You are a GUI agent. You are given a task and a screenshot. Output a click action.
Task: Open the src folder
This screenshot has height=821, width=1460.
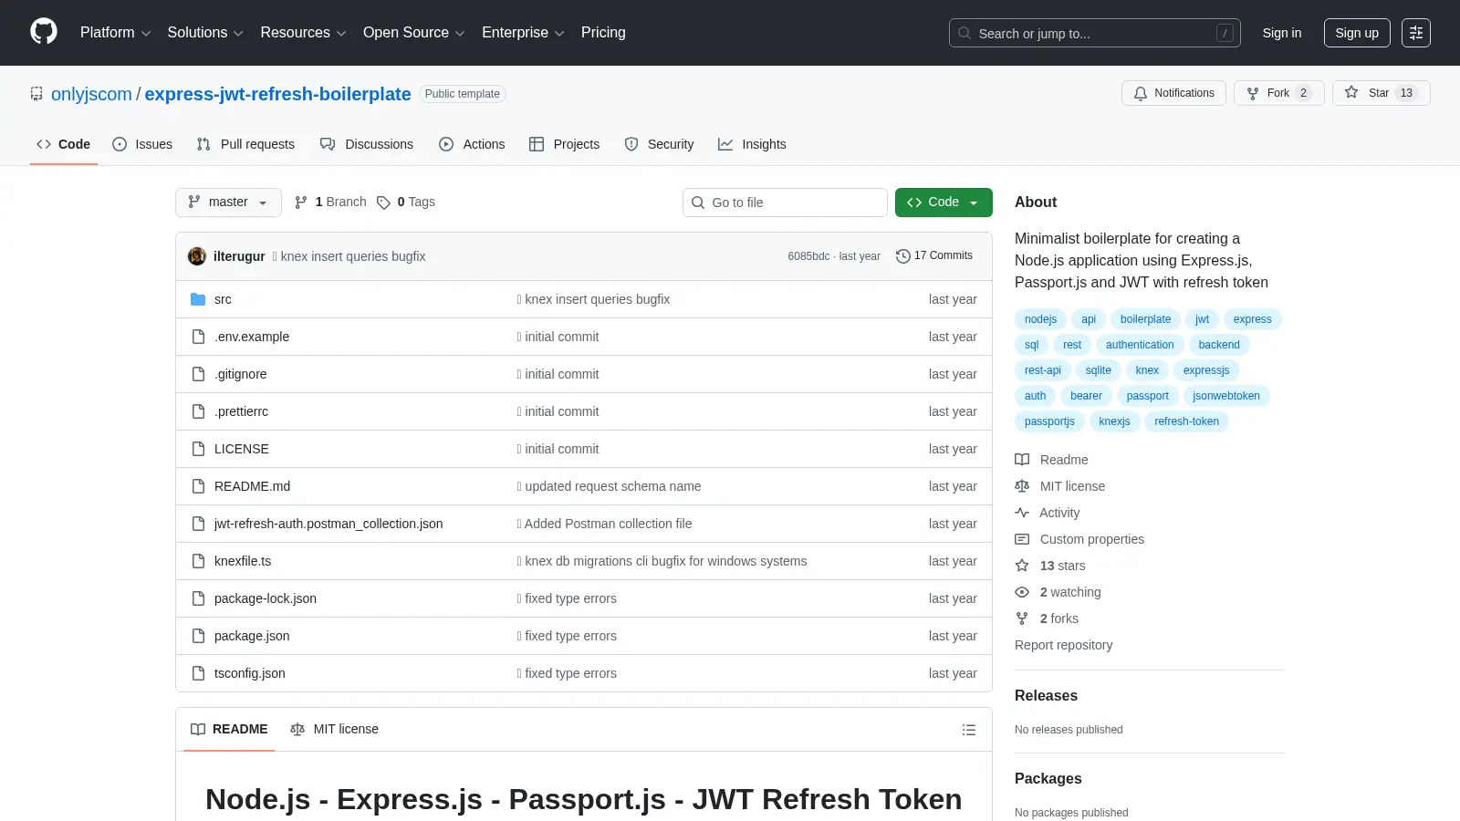tap(223, 299)
